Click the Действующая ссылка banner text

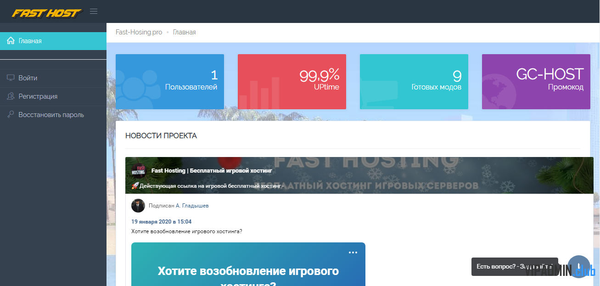pyautogui.click(x=208, y=186)
